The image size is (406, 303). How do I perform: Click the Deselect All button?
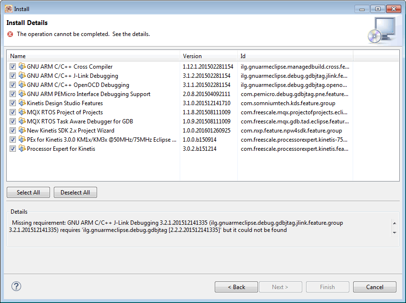[x=75, y=192]
